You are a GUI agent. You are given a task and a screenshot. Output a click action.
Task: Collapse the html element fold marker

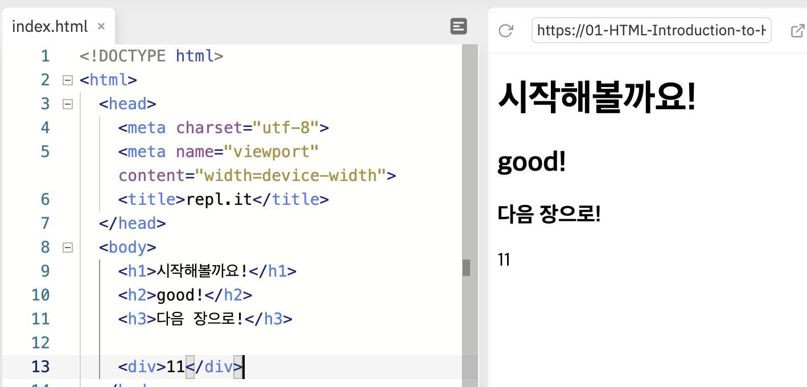[67, 80]
